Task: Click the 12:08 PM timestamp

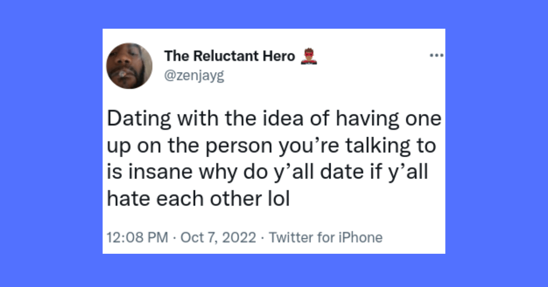Action: tap(137, 237)
